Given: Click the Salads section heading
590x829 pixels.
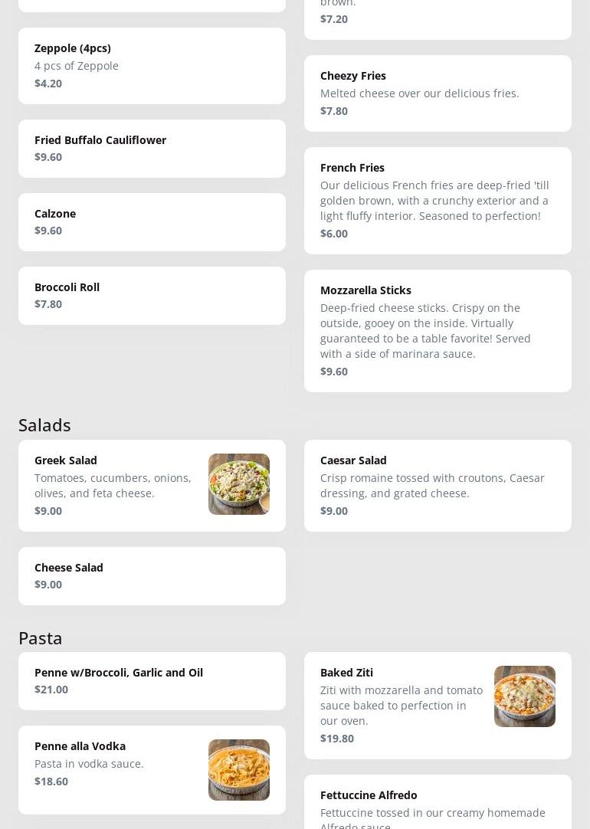Looking at the screenshot, I should [44, 424].
